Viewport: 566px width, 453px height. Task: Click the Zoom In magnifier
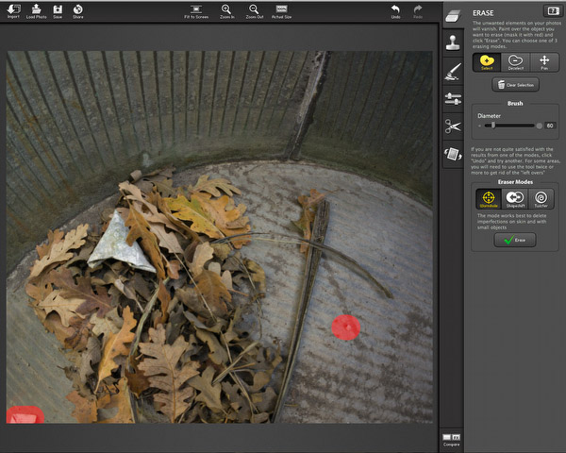point(226,11)
